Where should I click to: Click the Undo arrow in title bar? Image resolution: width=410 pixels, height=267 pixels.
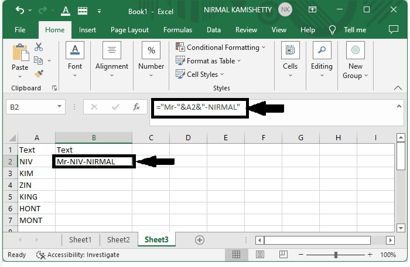pos(20,10)
